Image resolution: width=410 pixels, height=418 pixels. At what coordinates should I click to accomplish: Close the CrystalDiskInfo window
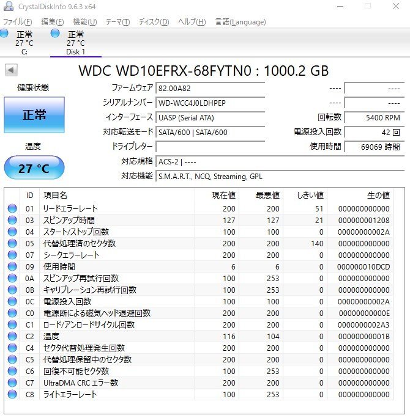pyautogui.click(x=396, y=6)
